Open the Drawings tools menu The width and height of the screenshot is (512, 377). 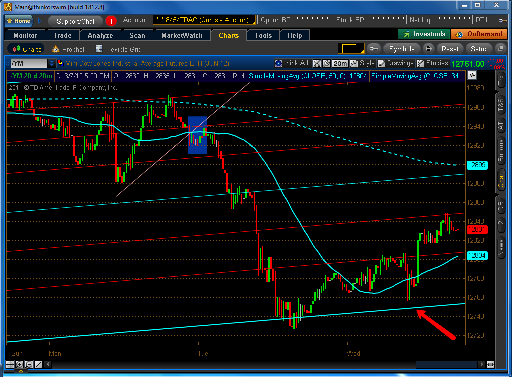pos(396,63)
